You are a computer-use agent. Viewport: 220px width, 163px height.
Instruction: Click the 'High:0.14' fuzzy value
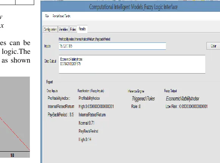pyautogui.click(x=85, y=139)
